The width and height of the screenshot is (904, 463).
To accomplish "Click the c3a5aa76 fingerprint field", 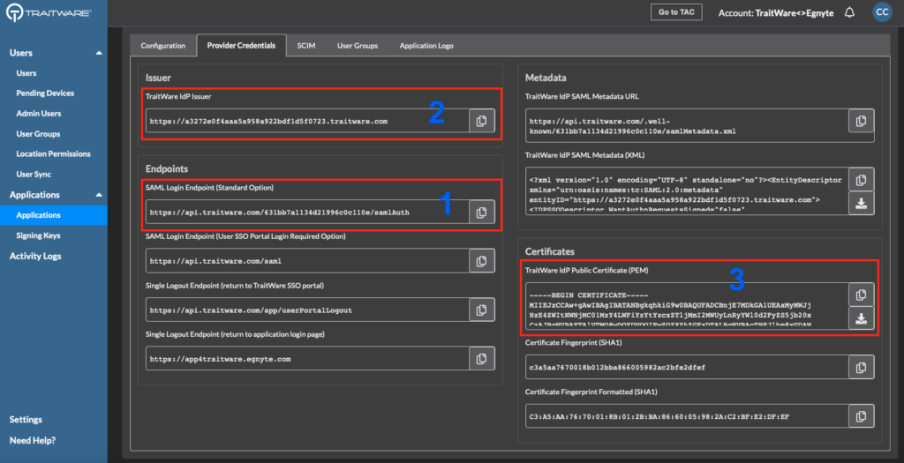I will click(687, 367).
